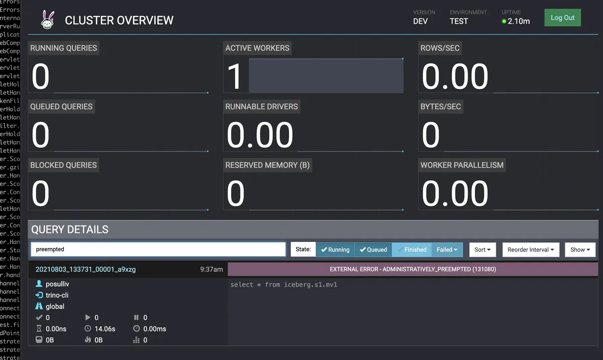Click the hourglass icon next to 0.00ns

point(39,329)
